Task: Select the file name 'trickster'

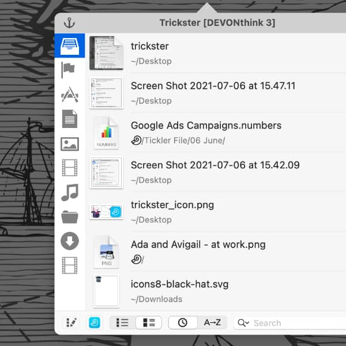Action: coord(149,46)
